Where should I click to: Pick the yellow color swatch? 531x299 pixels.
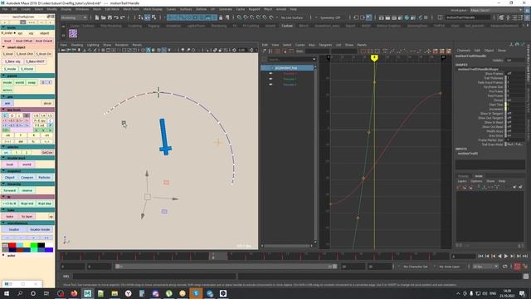[x=27, y=245]
